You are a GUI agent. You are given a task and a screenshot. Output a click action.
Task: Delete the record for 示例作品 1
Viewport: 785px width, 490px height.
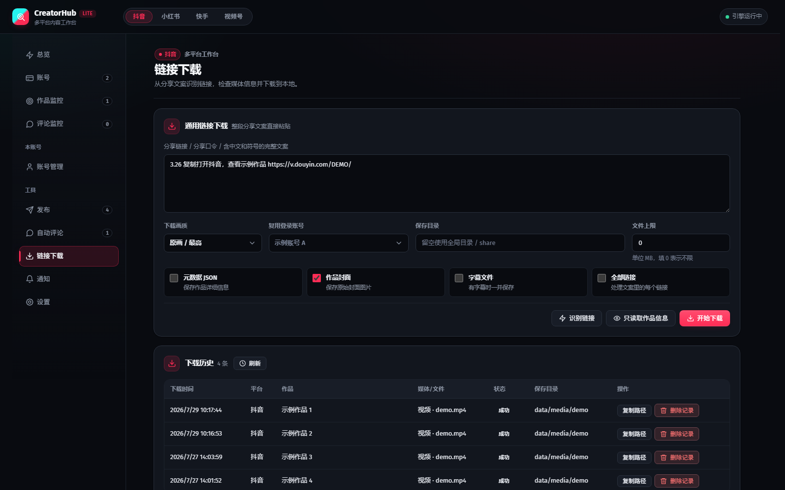677,411
